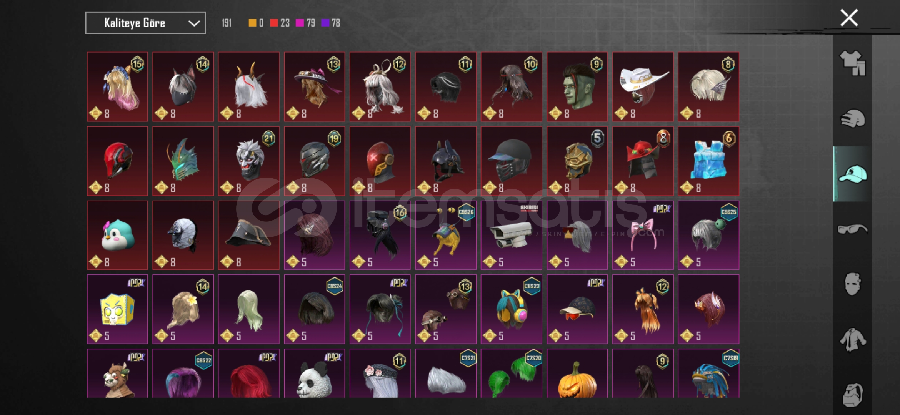Pick the yellow cube face mask item
Viewport: 900px width, 415px height.
click(x=117, y=309)
